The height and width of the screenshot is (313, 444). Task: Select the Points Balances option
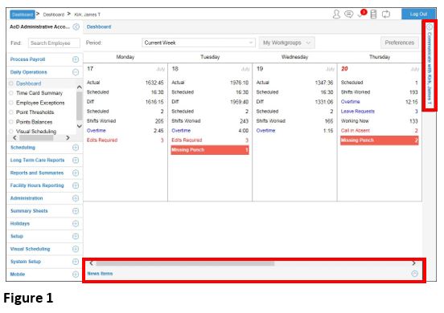tap(11, 122)
